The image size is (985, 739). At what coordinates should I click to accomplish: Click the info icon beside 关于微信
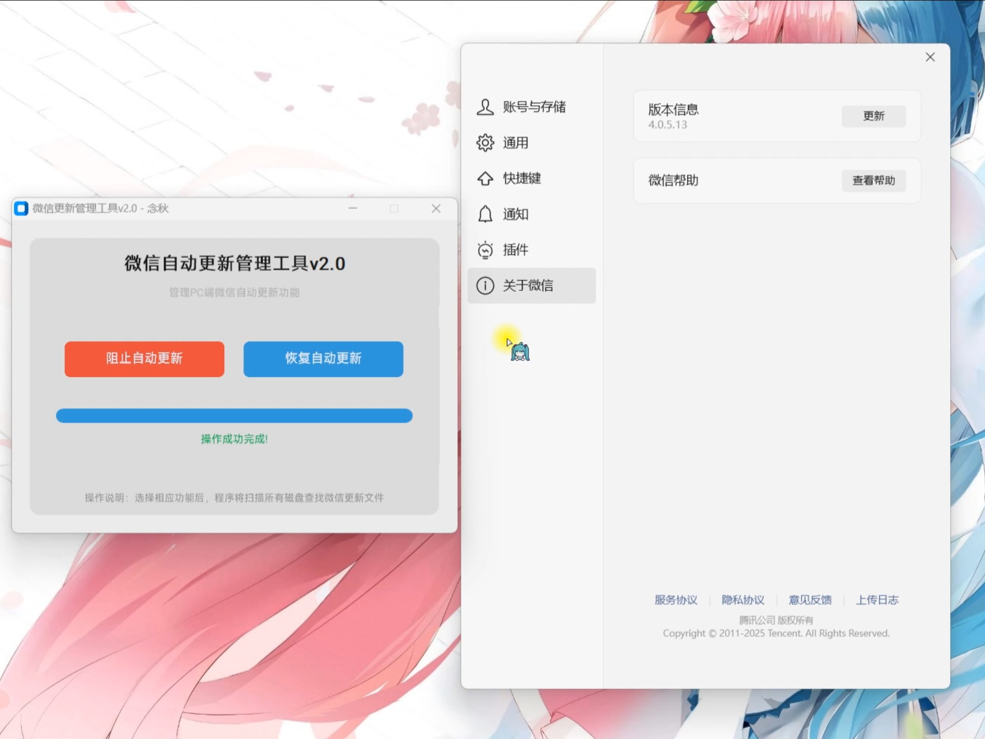485,285
